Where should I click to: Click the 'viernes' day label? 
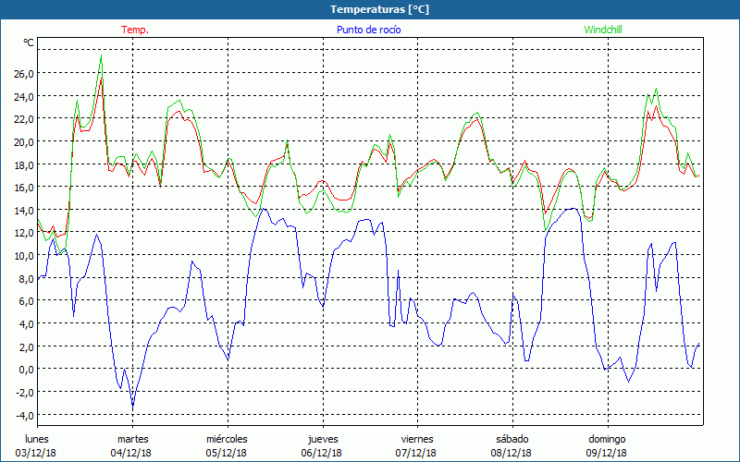(x=417, y=440)
